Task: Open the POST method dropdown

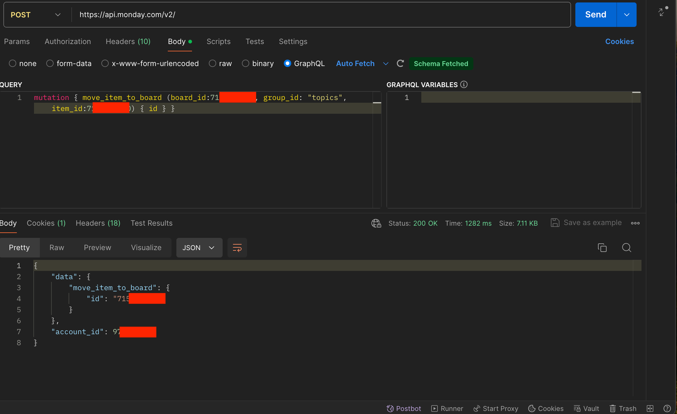Action: (x=36, y=15)
